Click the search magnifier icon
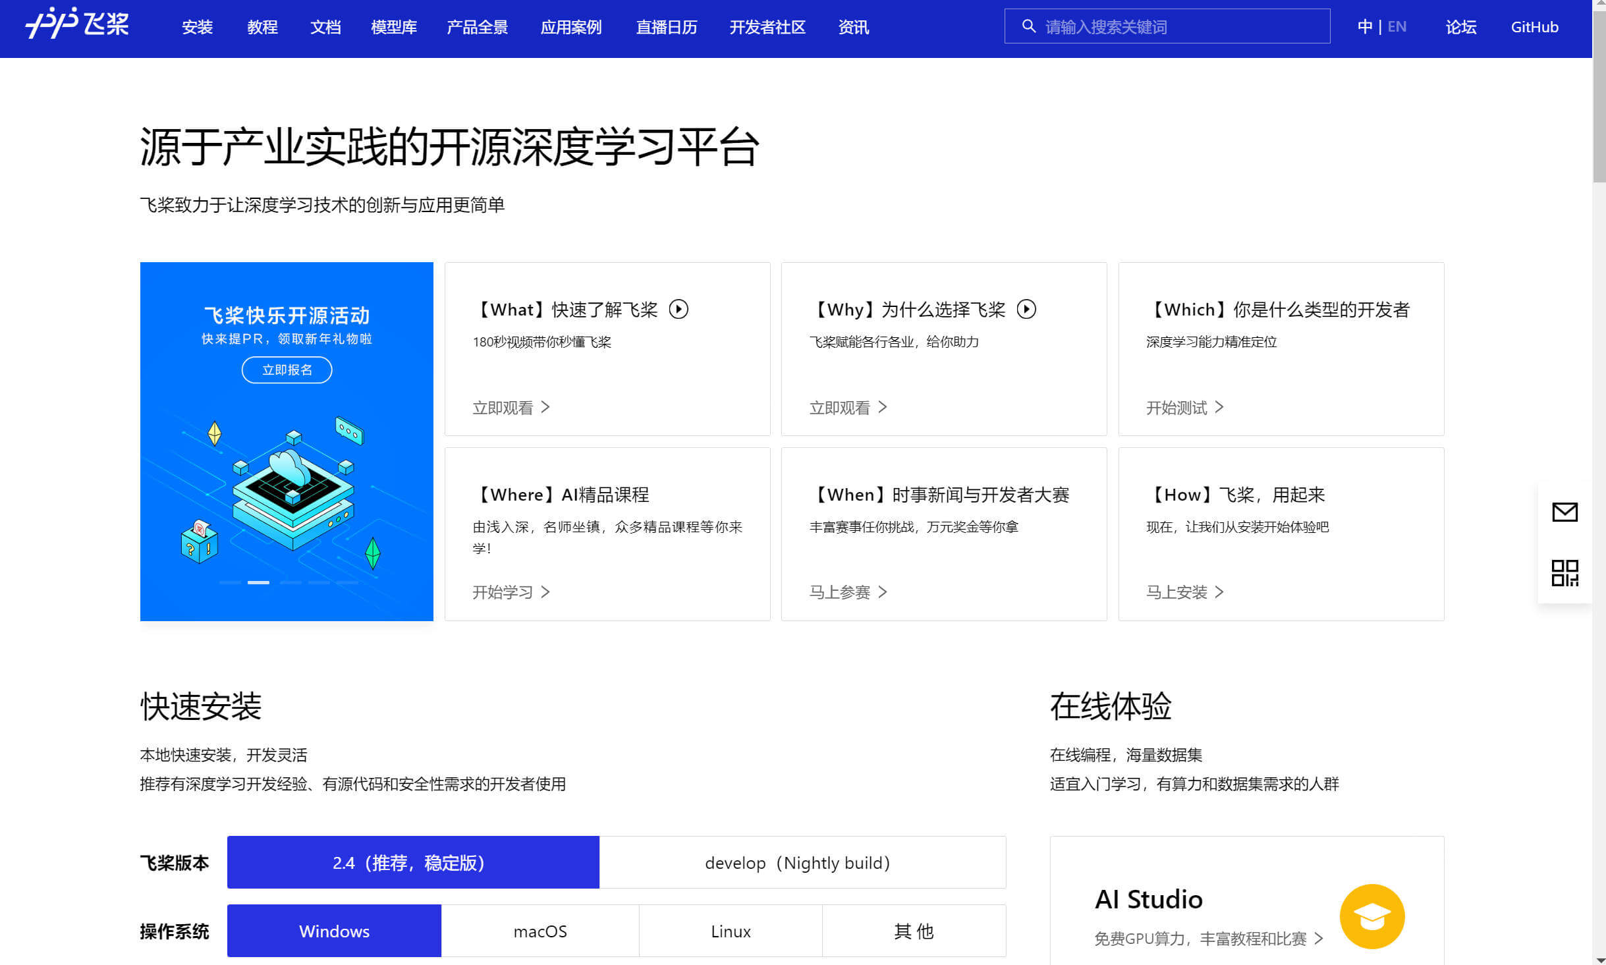 pos(1028,26)
